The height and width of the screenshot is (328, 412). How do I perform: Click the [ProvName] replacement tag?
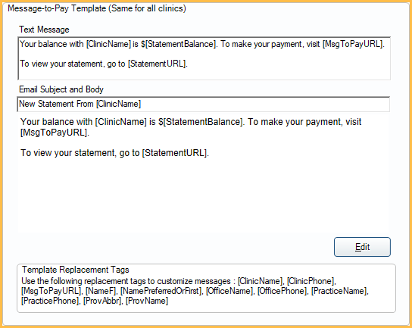147,301
